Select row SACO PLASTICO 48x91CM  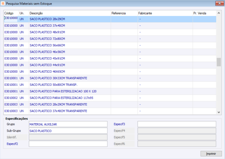click(110, 32)
